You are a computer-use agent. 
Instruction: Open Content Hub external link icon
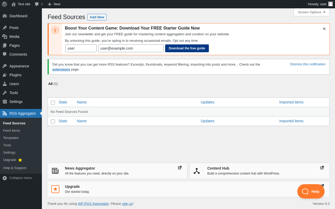[x=322, y=168]
